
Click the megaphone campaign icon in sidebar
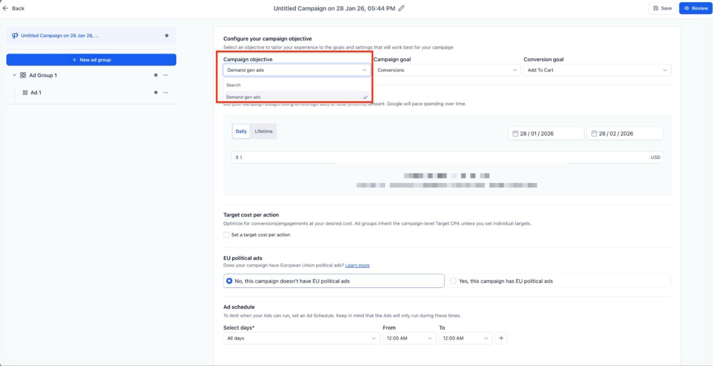(x=15, y=36)
